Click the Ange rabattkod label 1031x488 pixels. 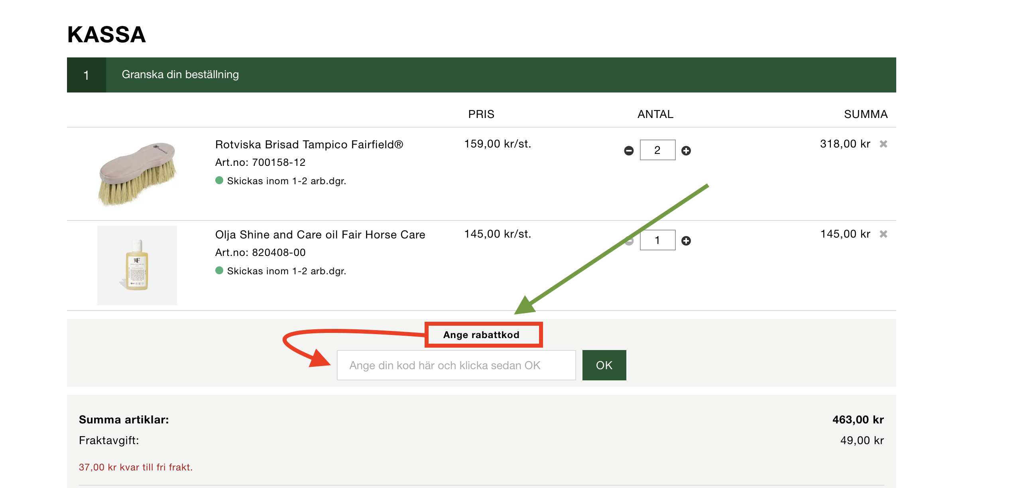pyautogui.click(x=481, y=335)
